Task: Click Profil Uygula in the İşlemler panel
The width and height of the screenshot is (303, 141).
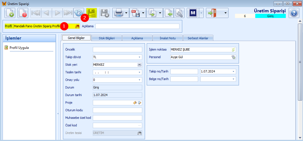Action: 19,48
